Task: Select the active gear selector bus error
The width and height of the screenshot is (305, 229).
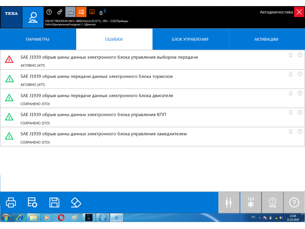Action: 109,57
